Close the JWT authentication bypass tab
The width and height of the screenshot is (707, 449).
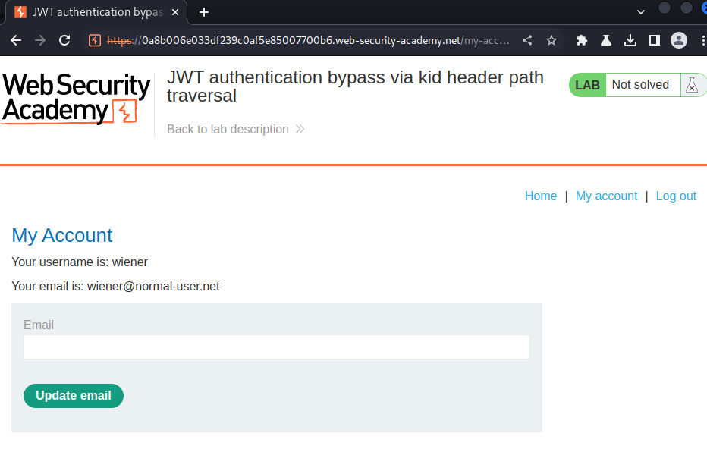(x=175, y=12)
